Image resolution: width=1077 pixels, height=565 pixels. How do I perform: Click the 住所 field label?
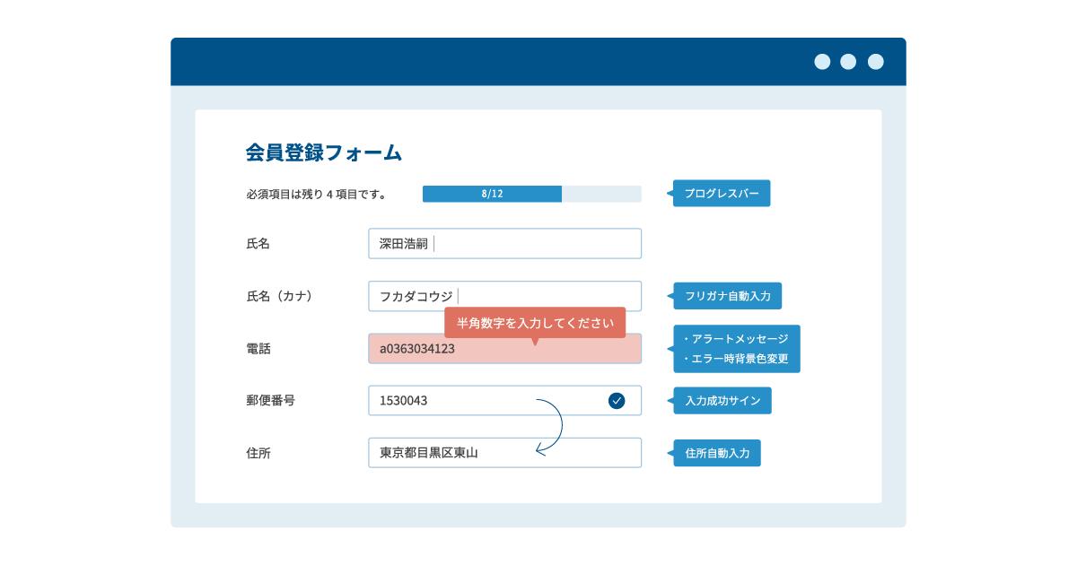pyautogui.click(x=258, y=453)
